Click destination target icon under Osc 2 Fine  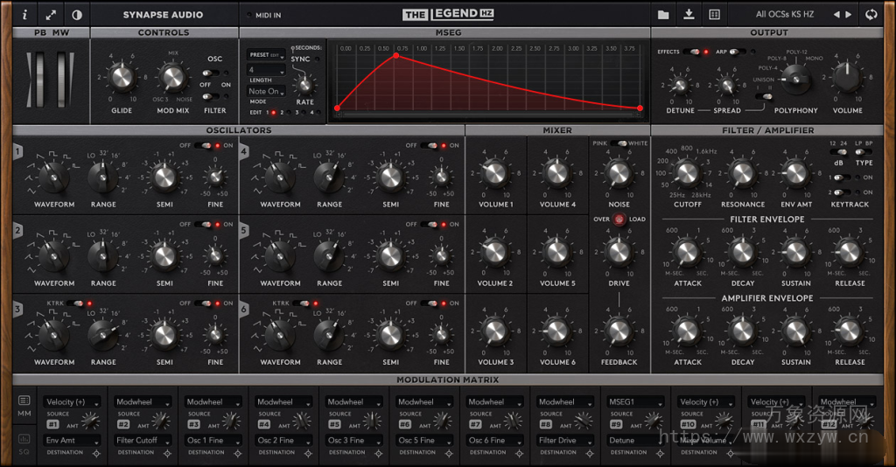pos(308,454)
